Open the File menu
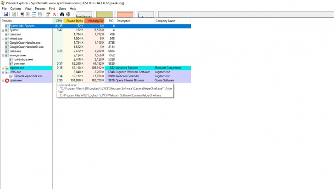This screenshot has width=334, height=189. pos(4,9)
